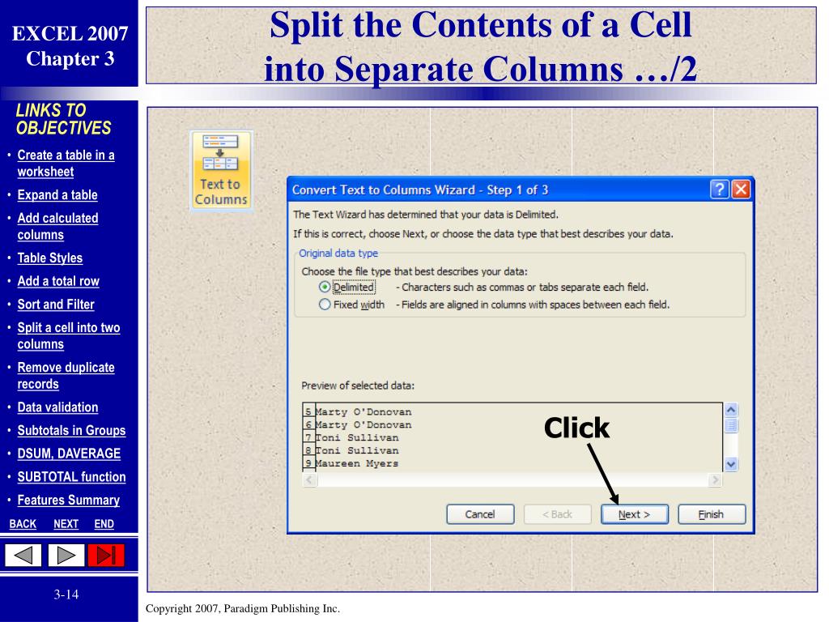Click the slide number 3-14

point(66,594)
